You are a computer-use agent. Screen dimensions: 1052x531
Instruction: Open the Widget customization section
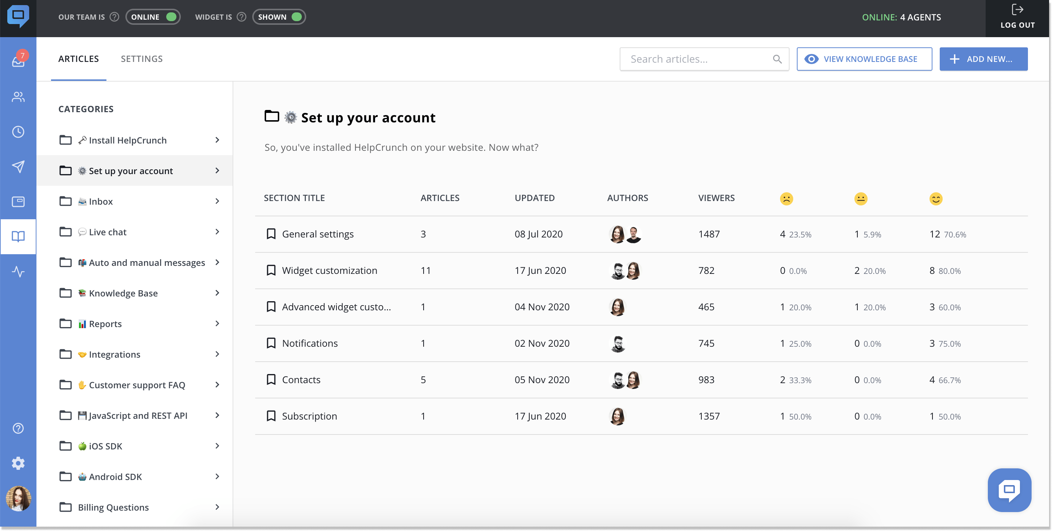point(330,271)
